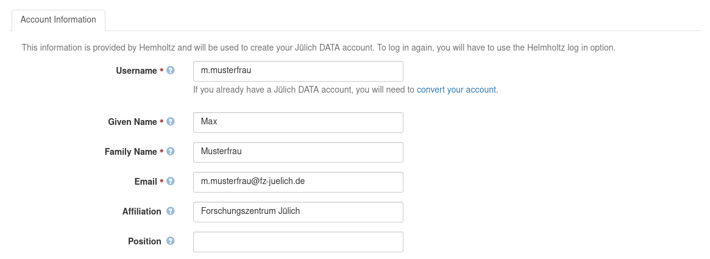Click the Family Name label text

click(x=131, y=152)
